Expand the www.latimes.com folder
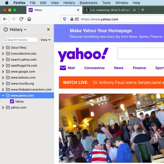The image size is (164, 164). coord(3,78)
